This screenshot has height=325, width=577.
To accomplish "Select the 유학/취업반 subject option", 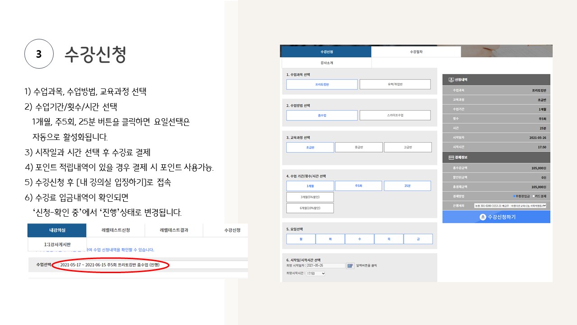I will [395, 84].
